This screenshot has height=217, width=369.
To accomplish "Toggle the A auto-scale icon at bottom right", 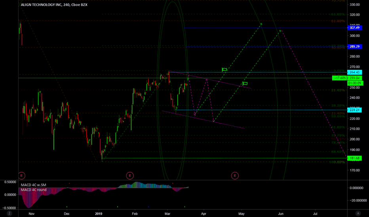I will point(358,213).
